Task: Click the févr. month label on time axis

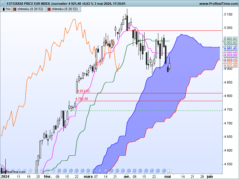Action: coord(48,177)
